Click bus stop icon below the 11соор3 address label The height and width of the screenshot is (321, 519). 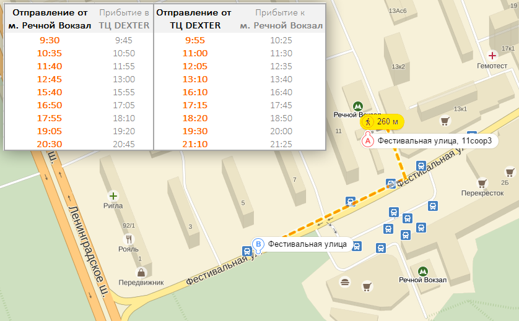click(421, 165)
